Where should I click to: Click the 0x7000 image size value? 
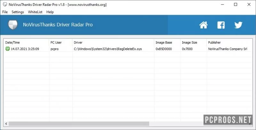[187, 49]
